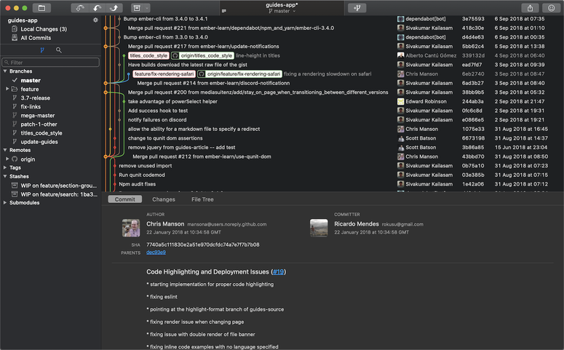This screenshot has height=350, width=564.
Task: Expand the origin remote
Action: tap(7, 159)
